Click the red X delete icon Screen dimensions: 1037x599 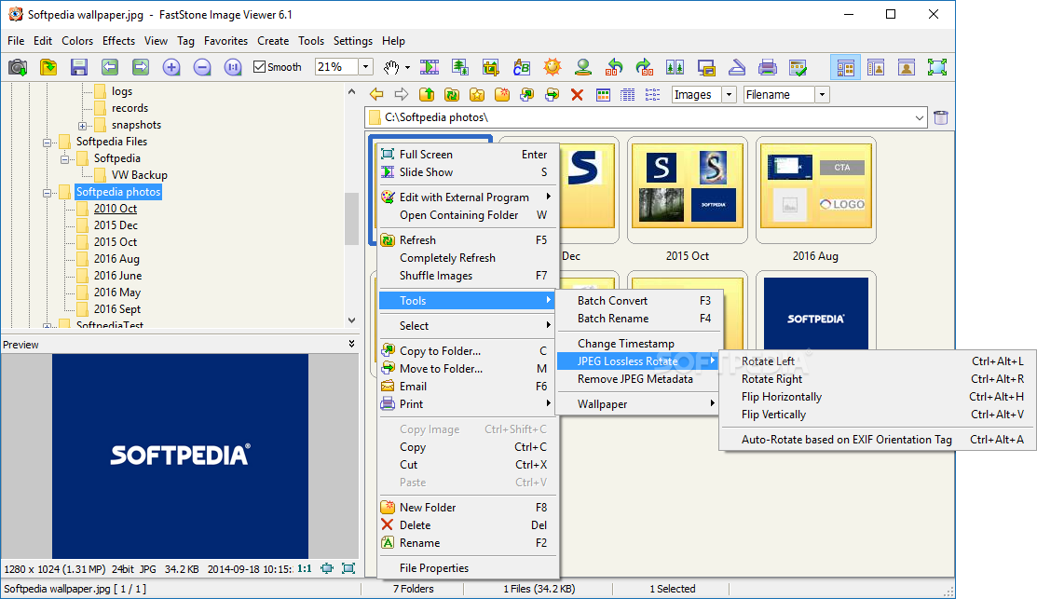pyautogui.click(x=577, y=94)
